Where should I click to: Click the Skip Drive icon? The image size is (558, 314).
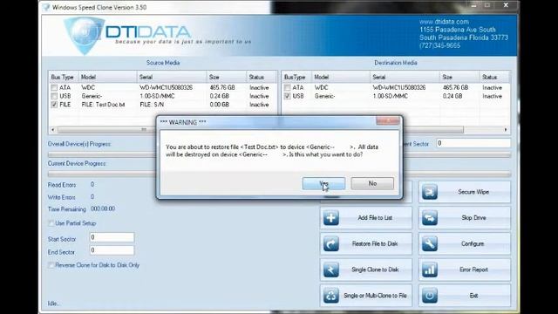[430, 218]
